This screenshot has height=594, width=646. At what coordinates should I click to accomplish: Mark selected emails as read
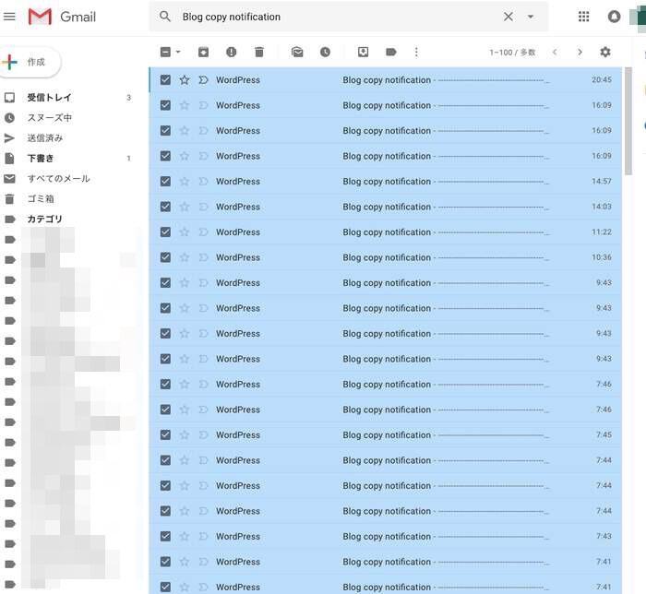[x=297, y=53]
